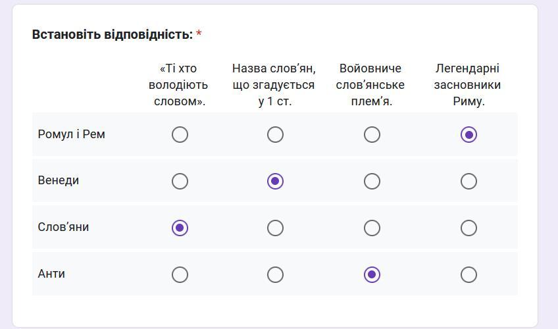
Task: Select Легендарні засновники Риму for Анти
Action: [469, 274]
